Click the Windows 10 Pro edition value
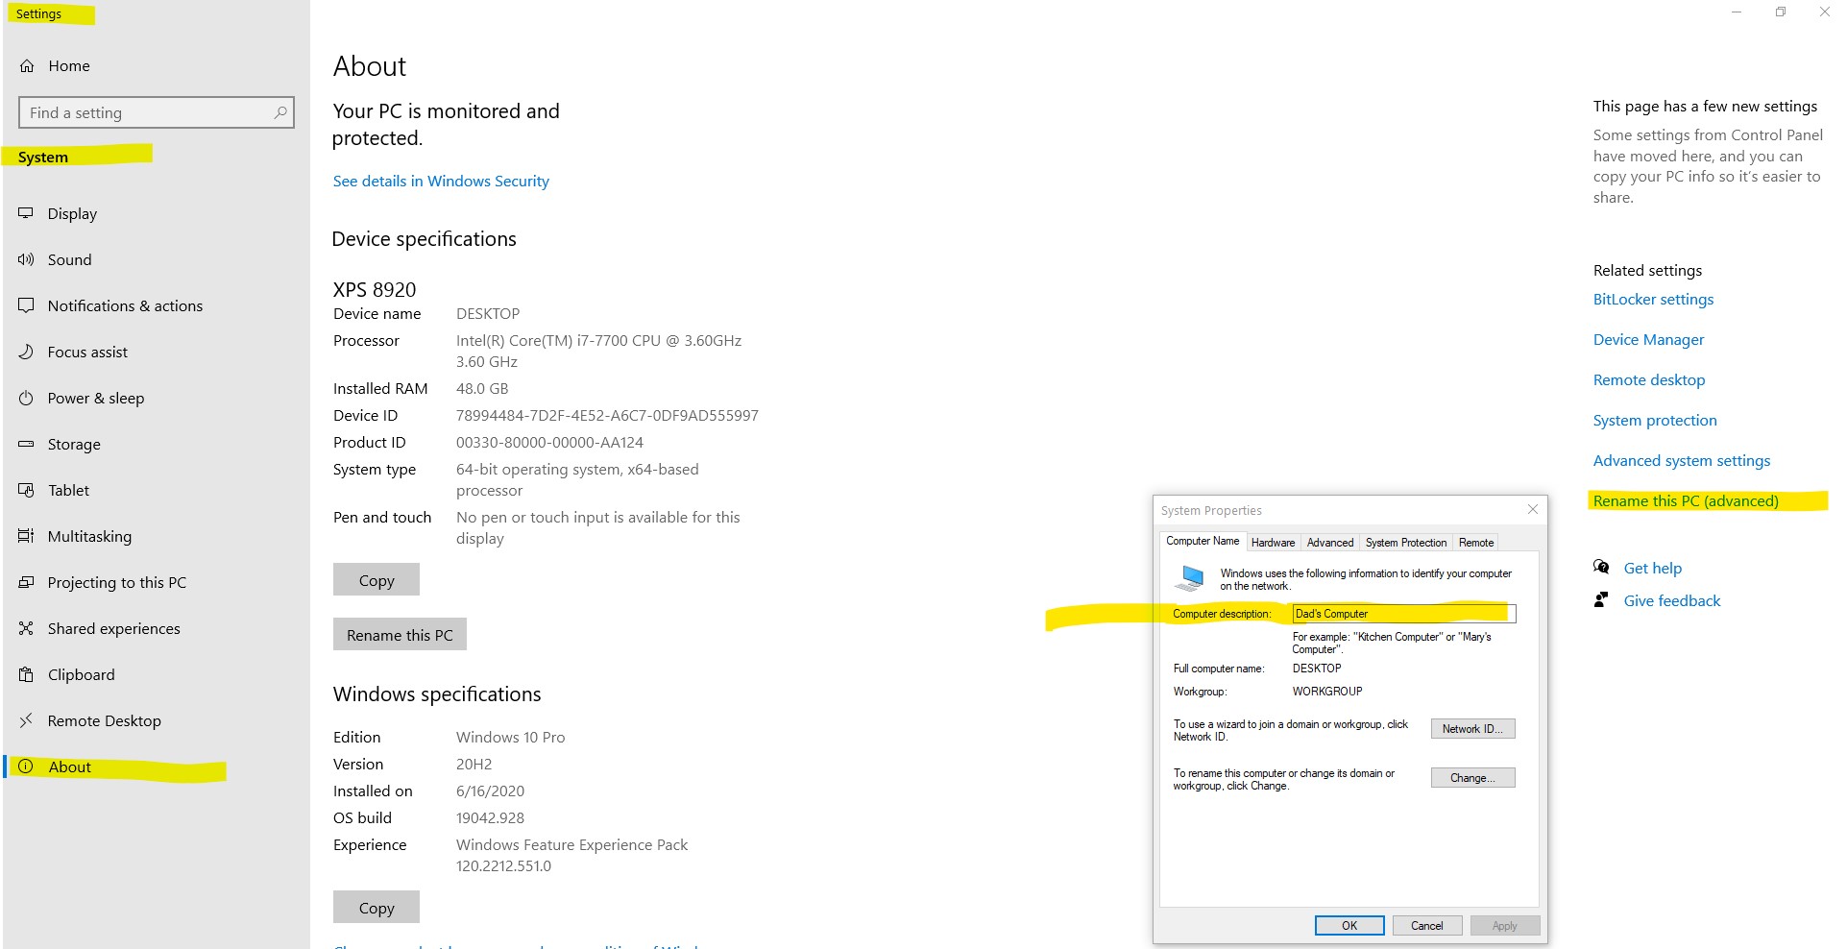Viewport: 1847px width, 949px height. pos(510,738)
